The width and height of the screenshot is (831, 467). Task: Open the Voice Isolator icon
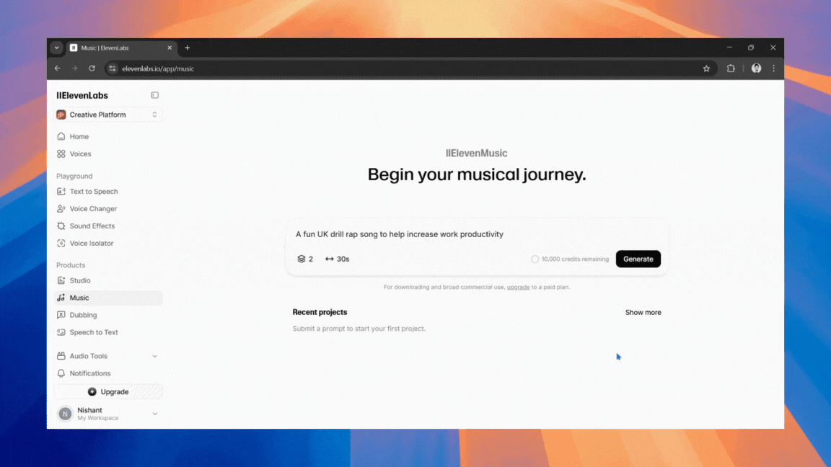(x=61, y=244)
